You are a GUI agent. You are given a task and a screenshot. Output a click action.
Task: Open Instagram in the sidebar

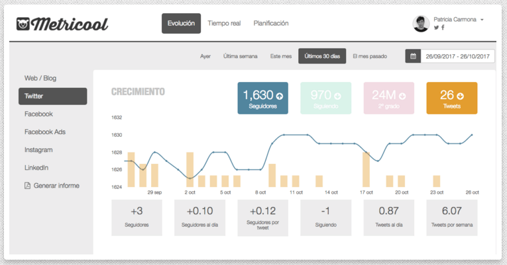tap(38, 150)
